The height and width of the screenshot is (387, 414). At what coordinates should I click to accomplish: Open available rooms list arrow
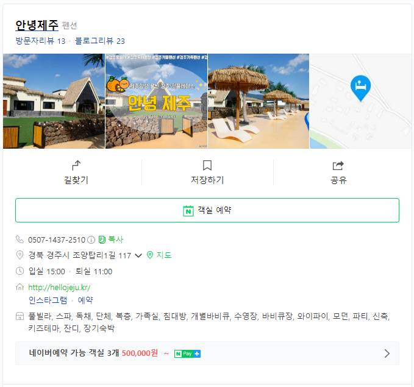(387, 353)
